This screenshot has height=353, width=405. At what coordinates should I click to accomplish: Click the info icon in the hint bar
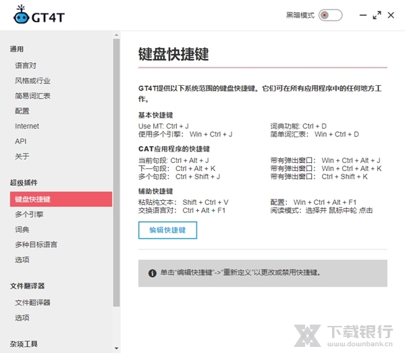coord(153,273)
